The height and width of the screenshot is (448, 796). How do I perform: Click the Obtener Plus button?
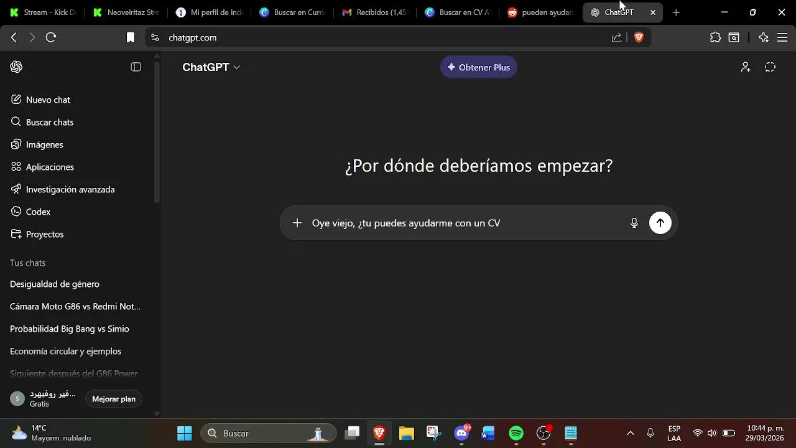479,67
